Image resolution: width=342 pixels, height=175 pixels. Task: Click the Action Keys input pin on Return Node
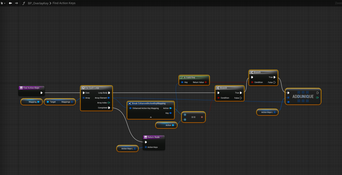coord(146,147)
